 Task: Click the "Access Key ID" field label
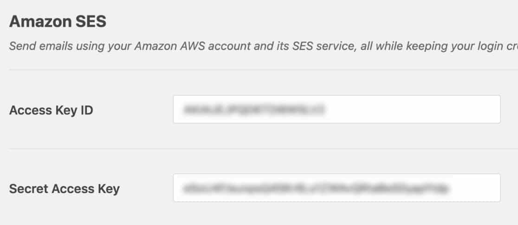tap(51, 110)
